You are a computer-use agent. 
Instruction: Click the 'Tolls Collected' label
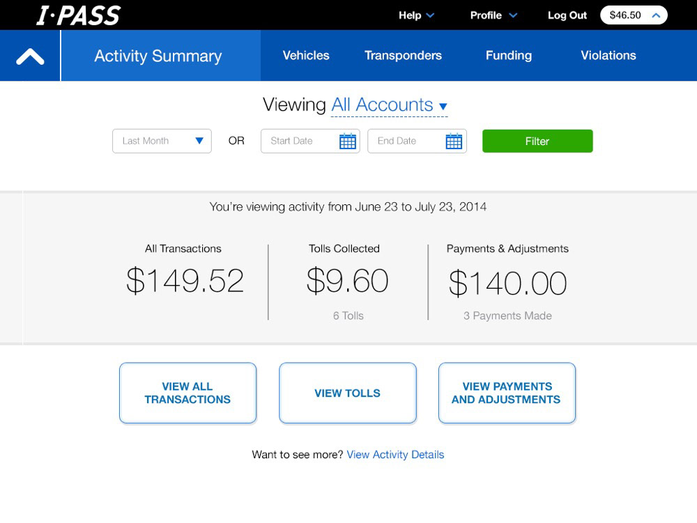pyautogui.click(x=344, y=249)
